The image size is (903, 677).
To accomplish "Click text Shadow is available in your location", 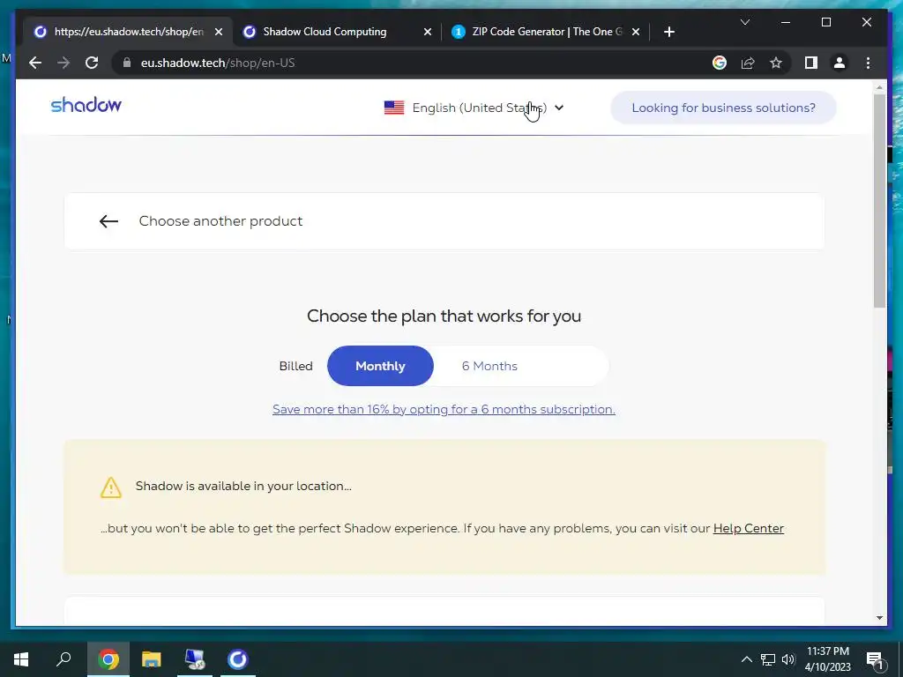I will [x=243, y=486].
